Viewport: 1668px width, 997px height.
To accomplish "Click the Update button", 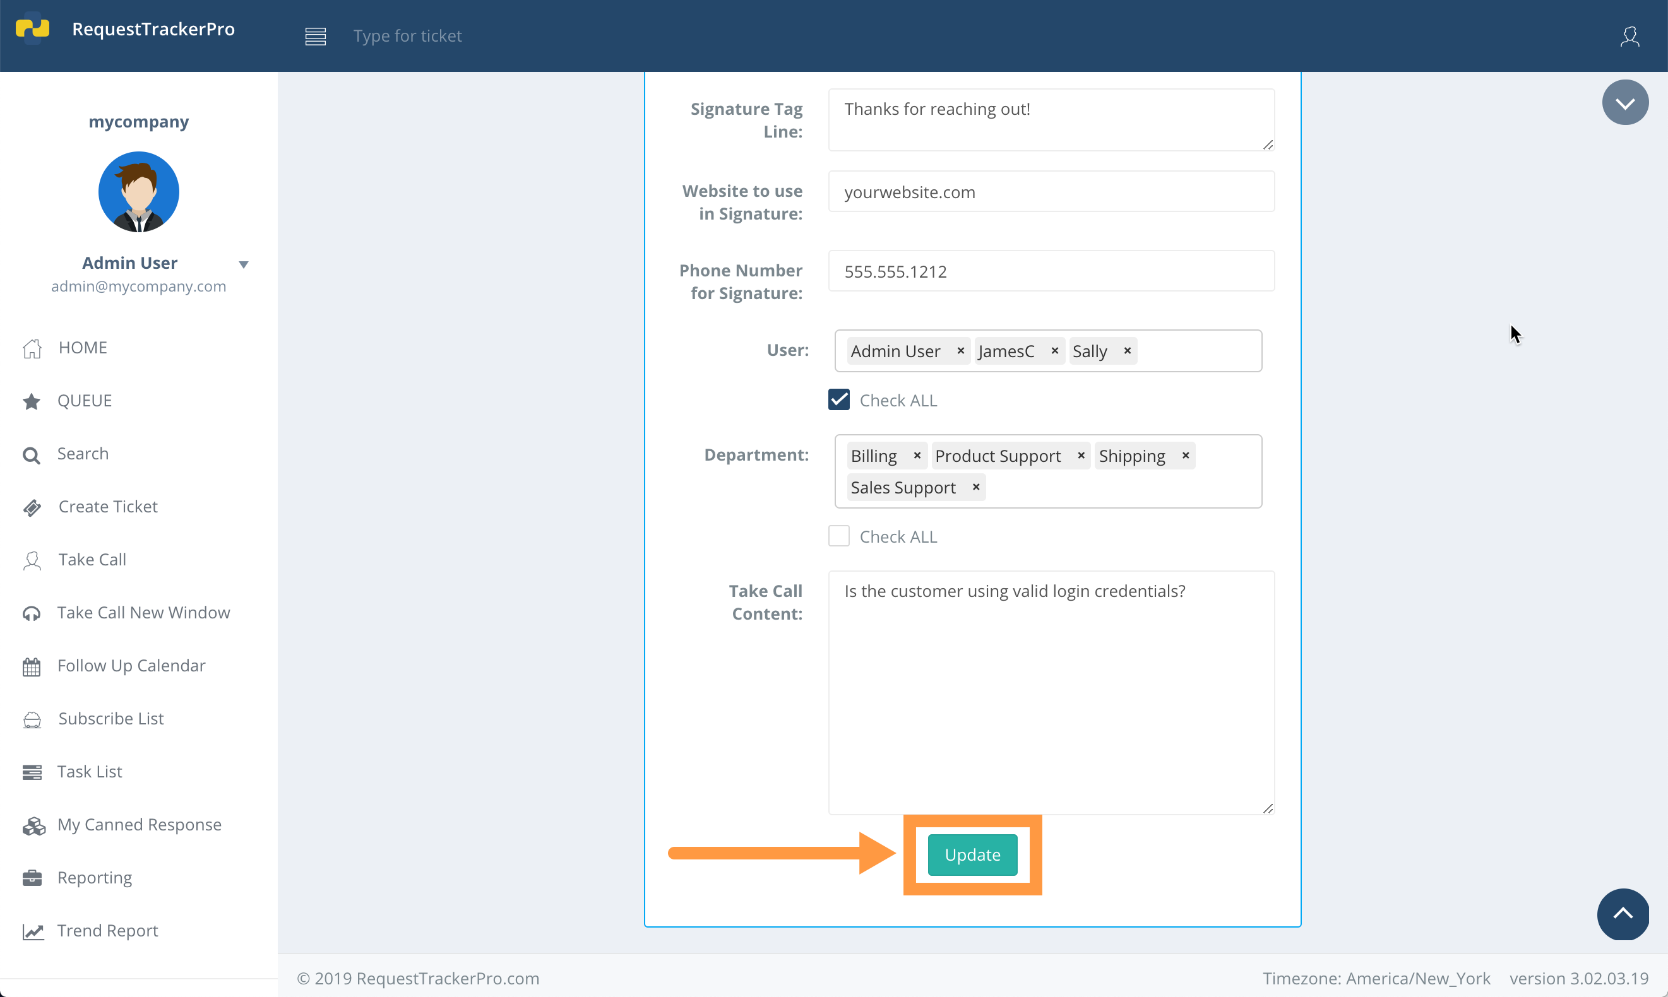I will coord(972,854).
